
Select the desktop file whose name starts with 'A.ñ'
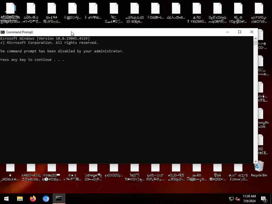point(197,13)
